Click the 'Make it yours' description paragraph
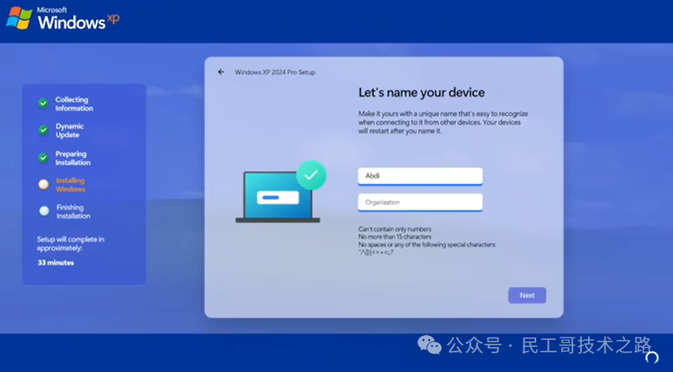Viewport: 673px width, 372px height. 443,122
